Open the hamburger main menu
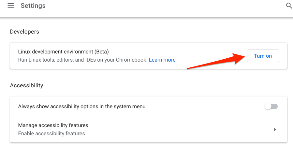293x146 pixels. pos(11,6)
